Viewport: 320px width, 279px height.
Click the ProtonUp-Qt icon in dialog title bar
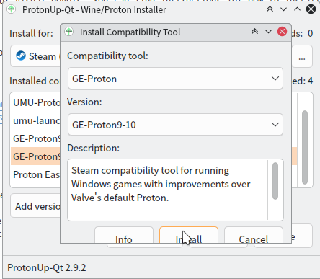[69, 32]
